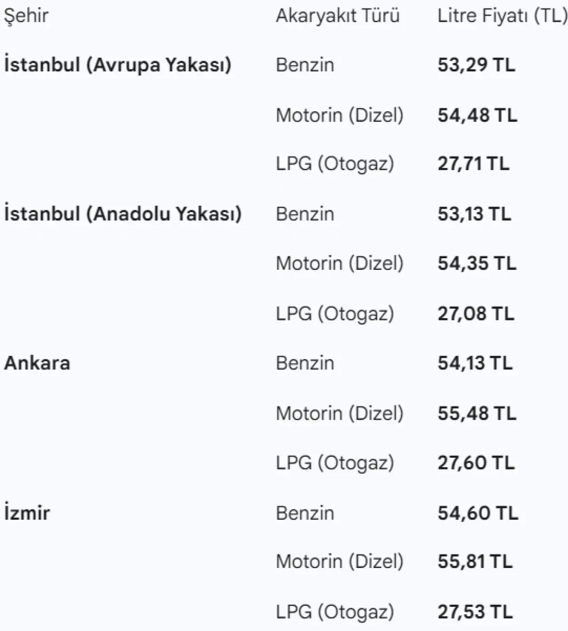Click the Şehir column header
The image size is (568, 631).
pos(26,16)
